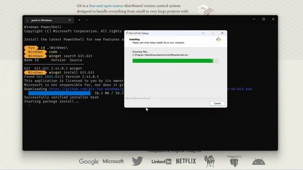
Task: Click the Twitter bird logo
Action: click(137, 161)
